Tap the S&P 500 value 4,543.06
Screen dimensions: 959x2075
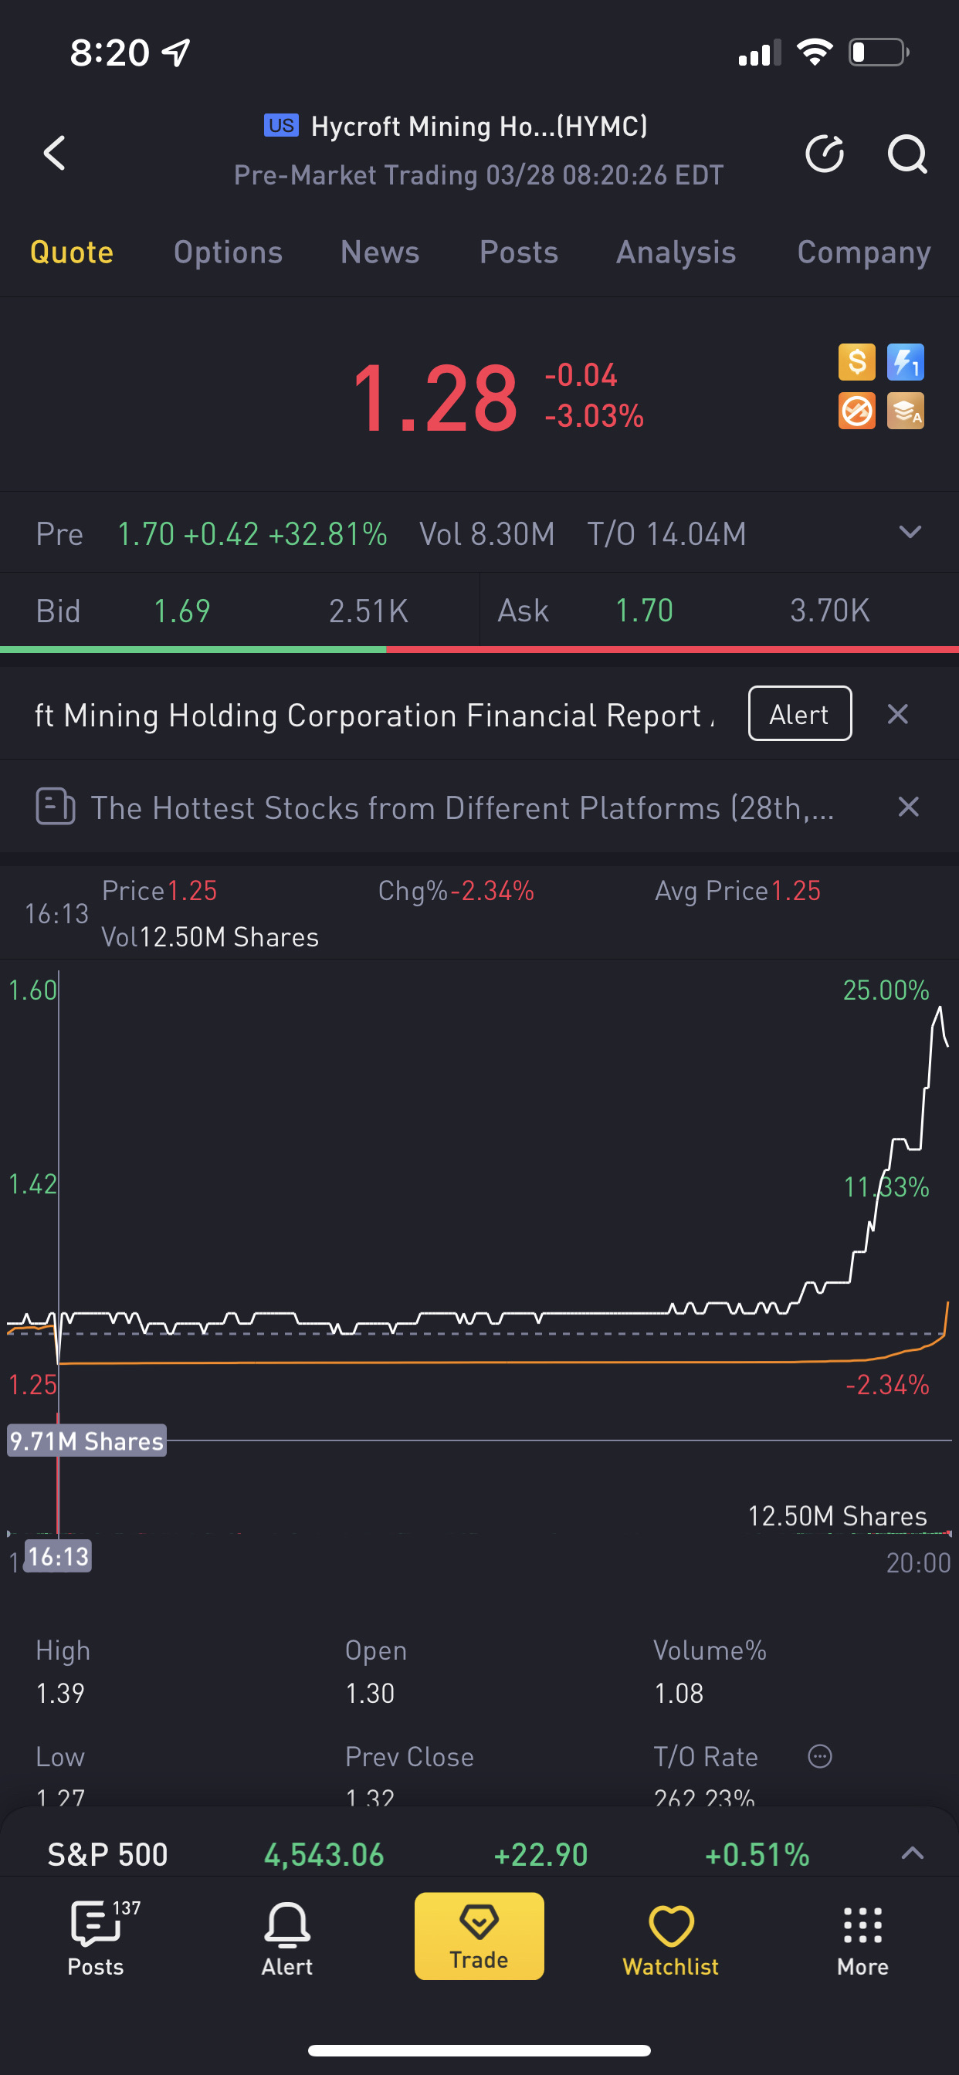click(324, 1854)
